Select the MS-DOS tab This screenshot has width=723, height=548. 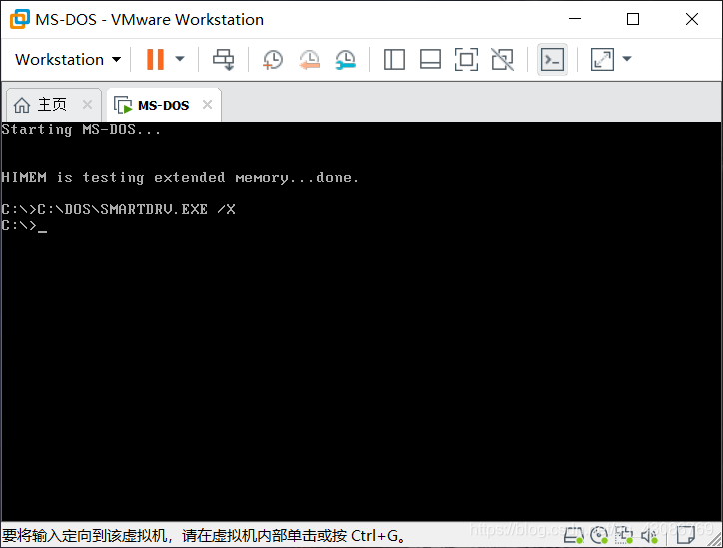[x=163, y=105]
